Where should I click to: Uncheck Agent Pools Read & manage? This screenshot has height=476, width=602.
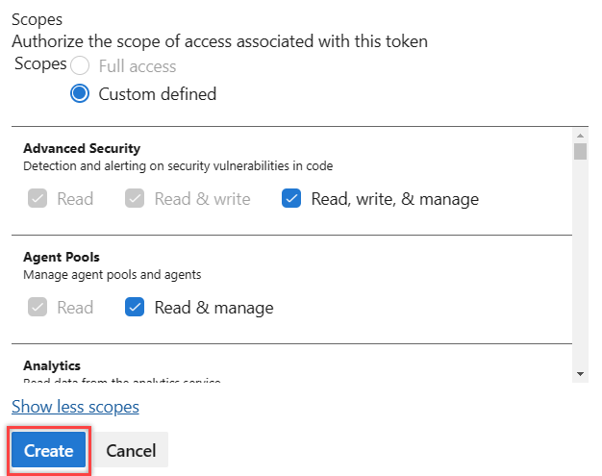135,308
